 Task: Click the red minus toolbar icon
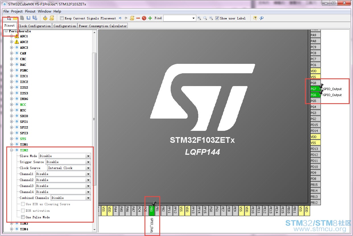pyautogui.click(x=138, y=18)
